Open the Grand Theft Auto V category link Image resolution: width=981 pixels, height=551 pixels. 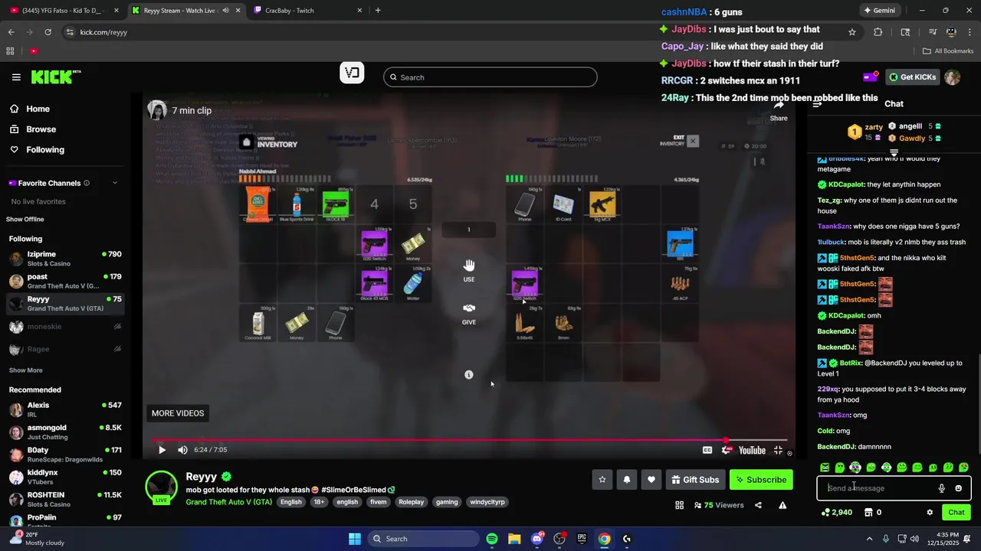point(228,502)
